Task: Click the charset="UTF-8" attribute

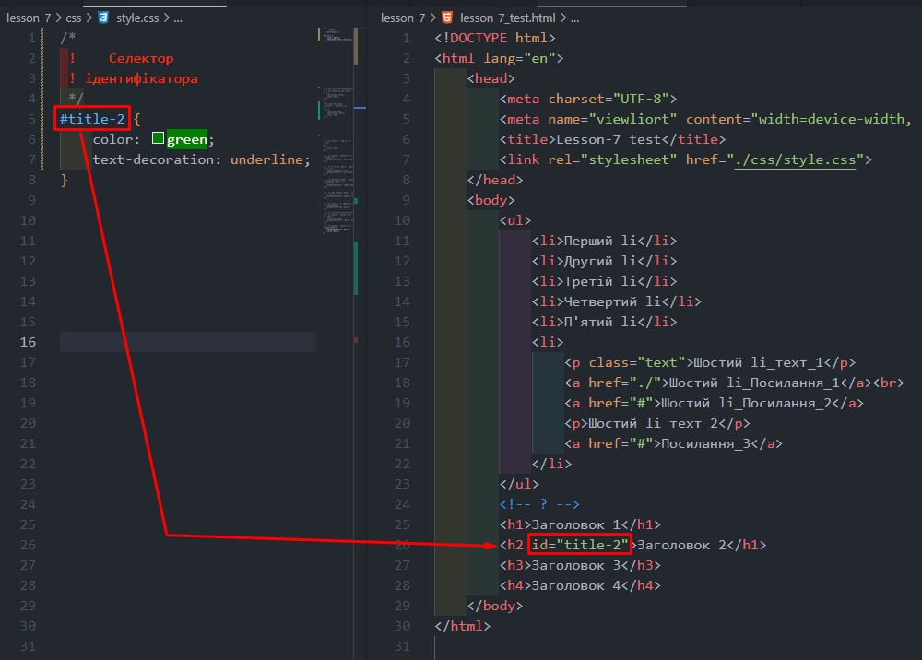Action: point(609,99)
